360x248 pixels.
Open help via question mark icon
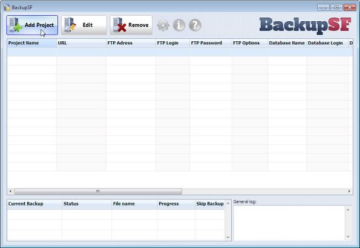tap(195, 25)
